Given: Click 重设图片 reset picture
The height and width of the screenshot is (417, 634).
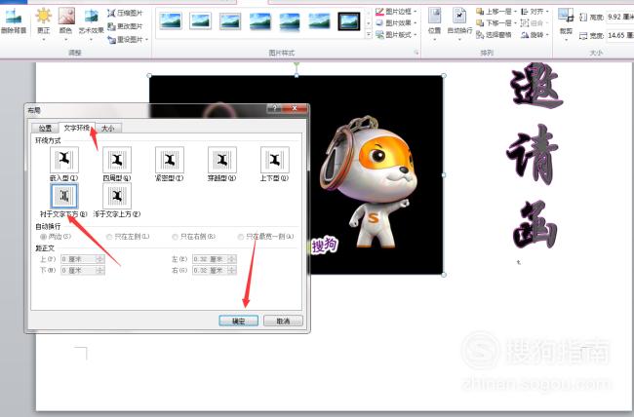Looking at the screenshot, I should 128,40.
